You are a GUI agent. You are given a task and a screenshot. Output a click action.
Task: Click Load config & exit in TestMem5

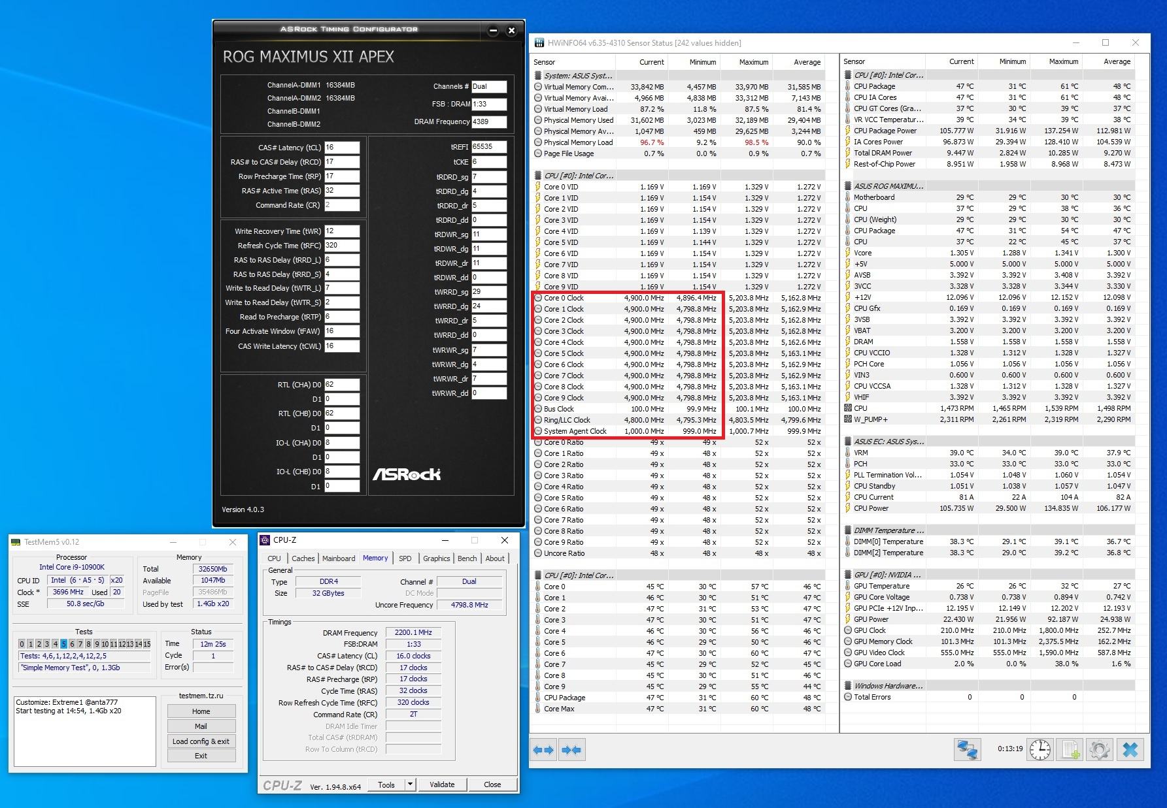click(x=201, y=741)
